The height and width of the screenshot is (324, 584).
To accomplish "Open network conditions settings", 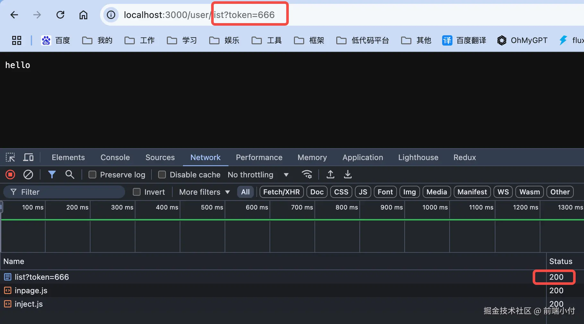I will pos(307,175).
